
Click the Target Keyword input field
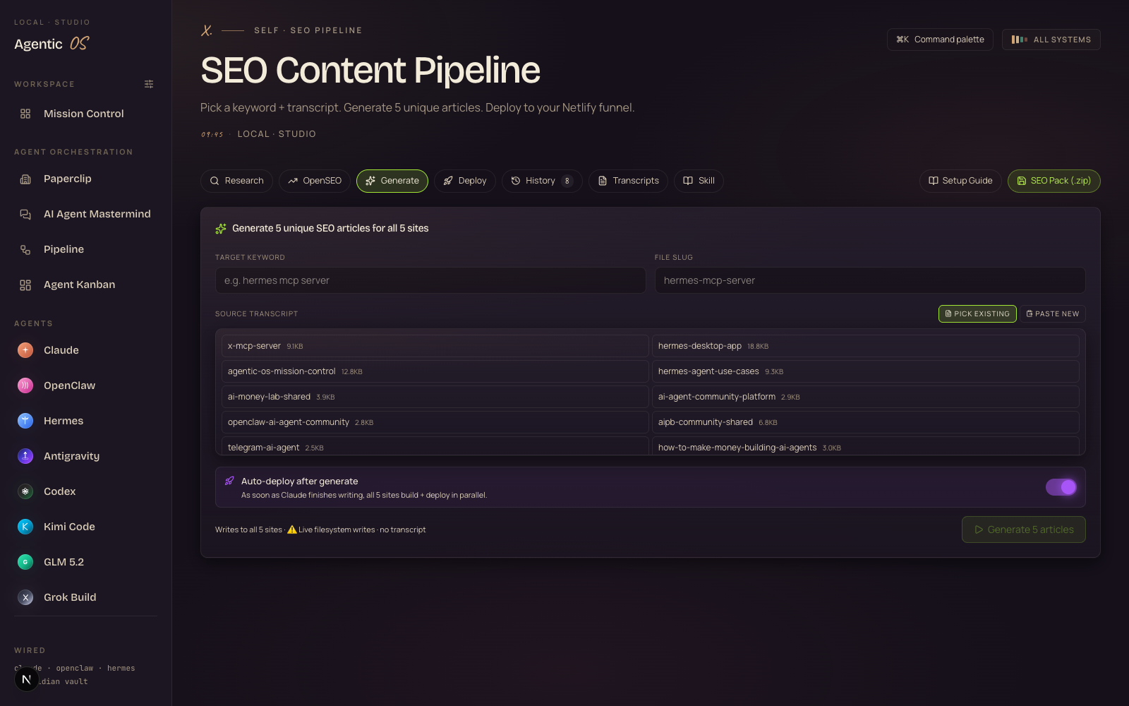(x=430, y=280)
